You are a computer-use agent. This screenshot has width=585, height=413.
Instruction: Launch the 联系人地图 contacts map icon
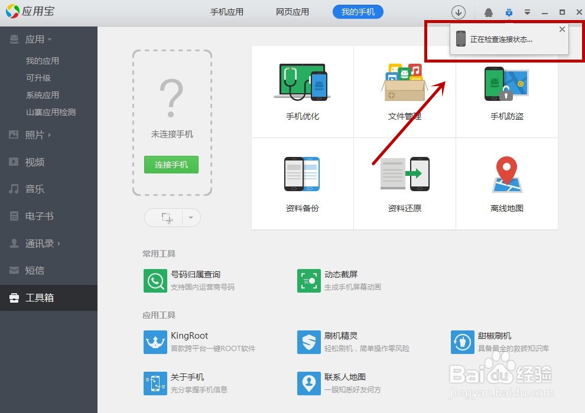309,383
